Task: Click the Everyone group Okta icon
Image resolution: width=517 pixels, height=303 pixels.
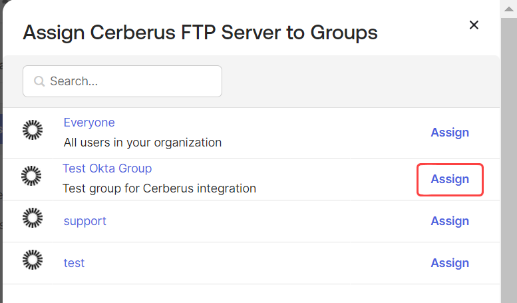Action: pyautogui.click(x=33, y=130)
